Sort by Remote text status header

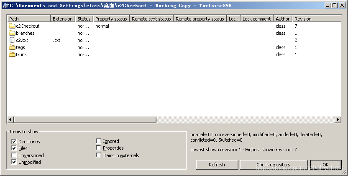coord(151,19)
